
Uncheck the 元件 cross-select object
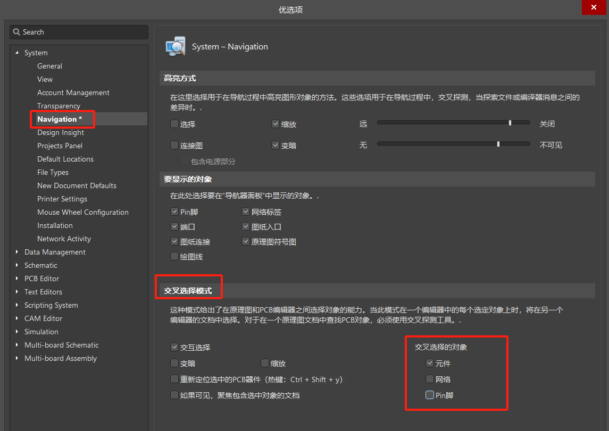[430, 363]
